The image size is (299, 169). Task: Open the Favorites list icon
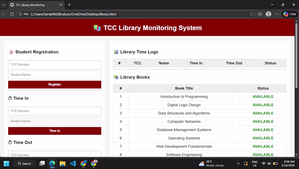click(x=260, y=14)
